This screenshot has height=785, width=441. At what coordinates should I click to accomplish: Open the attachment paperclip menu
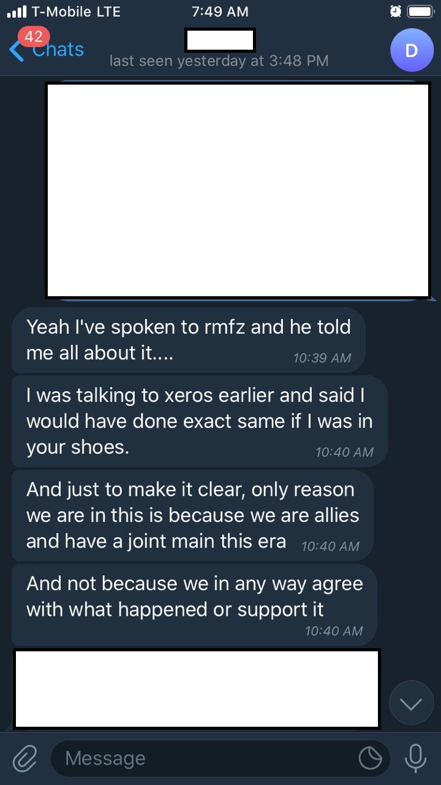[x=24, y=758]
